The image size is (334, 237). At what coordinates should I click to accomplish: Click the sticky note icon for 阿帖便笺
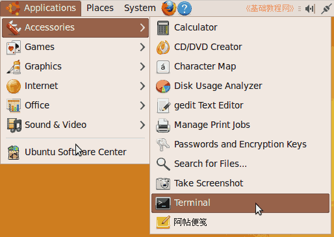pos(163,222)
